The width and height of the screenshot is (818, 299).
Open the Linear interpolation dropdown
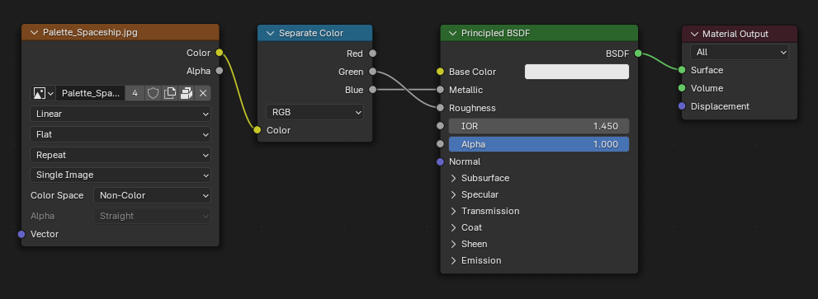coord(121,114)
